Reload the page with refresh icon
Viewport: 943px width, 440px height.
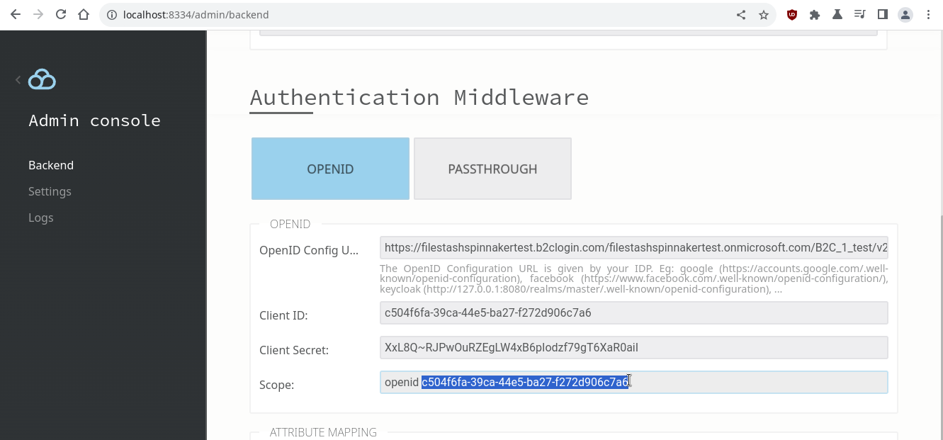point(61,14)
